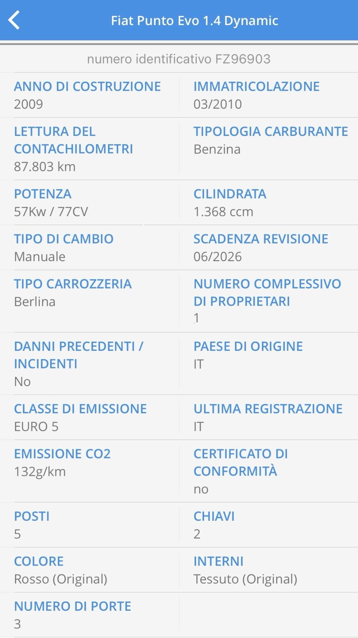Click the TIPO CARROZZERIA Berlina entry
The width and height of the screenshot is (358, 638).
tap(72, 292)
